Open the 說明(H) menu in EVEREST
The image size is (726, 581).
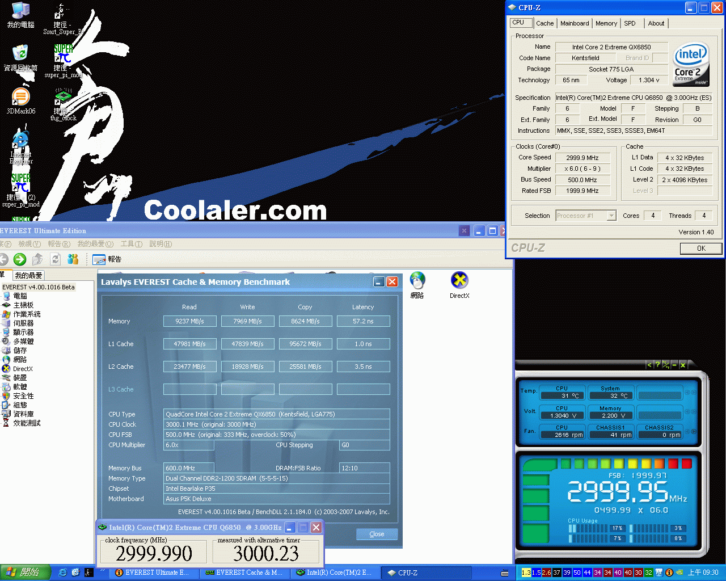[161, 244]
